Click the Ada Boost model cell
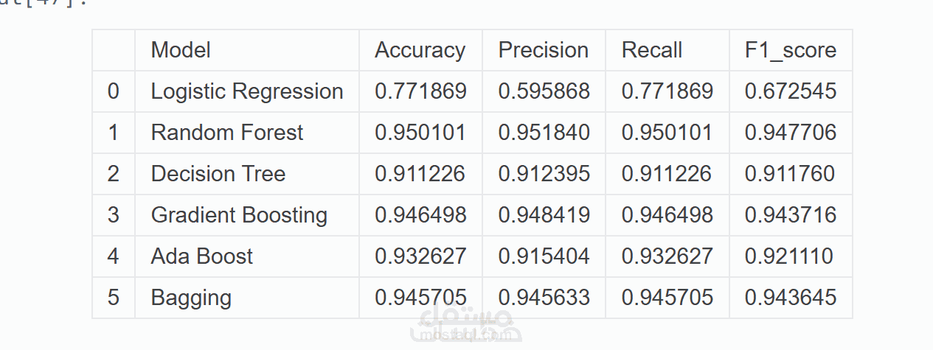The height and width of the screenshot is (350, 933). click(202, 256)
